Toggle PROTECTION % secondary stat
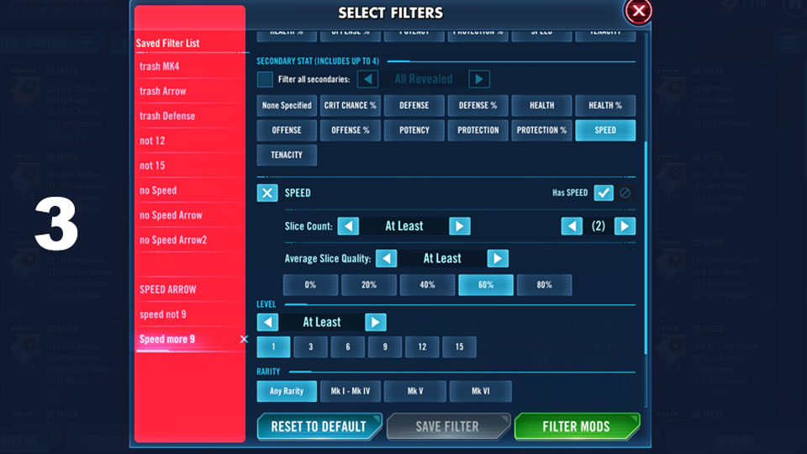This screenshot has width=807, height=454. coord(542,130)
